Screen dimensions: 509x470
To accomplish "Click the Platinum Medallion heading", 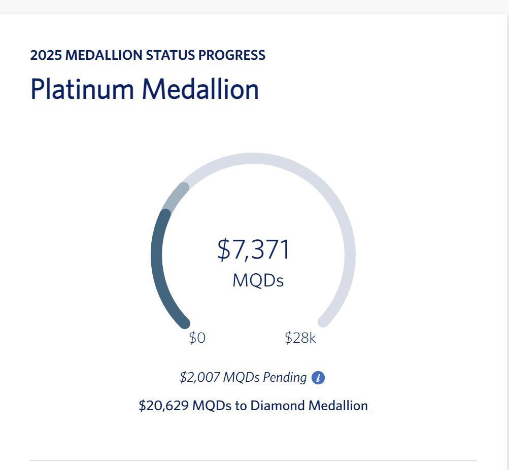I will click(145, 89).
